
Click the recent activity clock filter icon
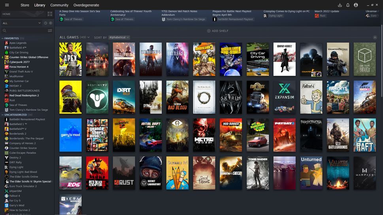pyautogui.click(x=45, y=23)
